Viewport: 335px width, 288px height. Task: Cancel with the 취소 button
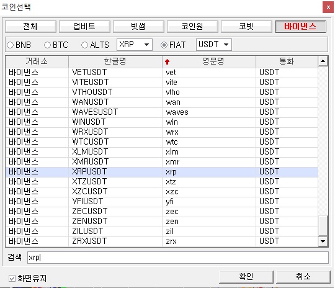click(303, 277)
